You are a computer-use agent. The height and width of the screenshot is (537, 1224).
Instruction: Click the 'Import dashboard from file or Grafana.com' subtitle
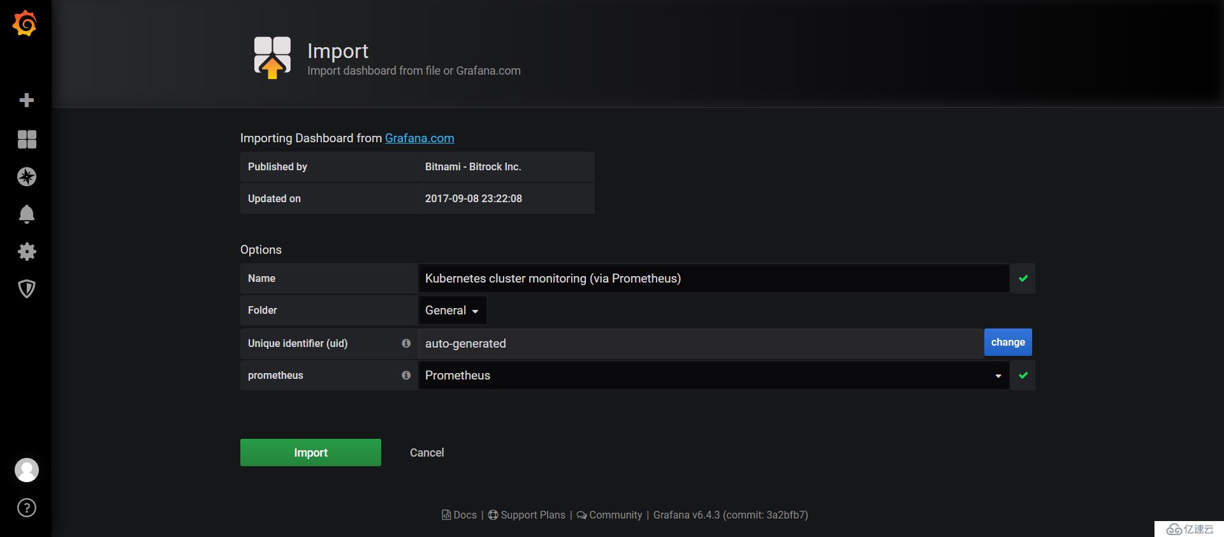[414, 71]
